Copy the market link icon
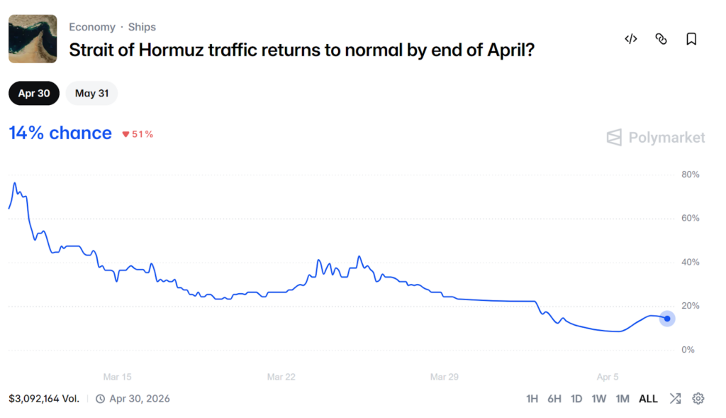Image resolution: width=726 pixels, height=418 pixels. (661, 39)
